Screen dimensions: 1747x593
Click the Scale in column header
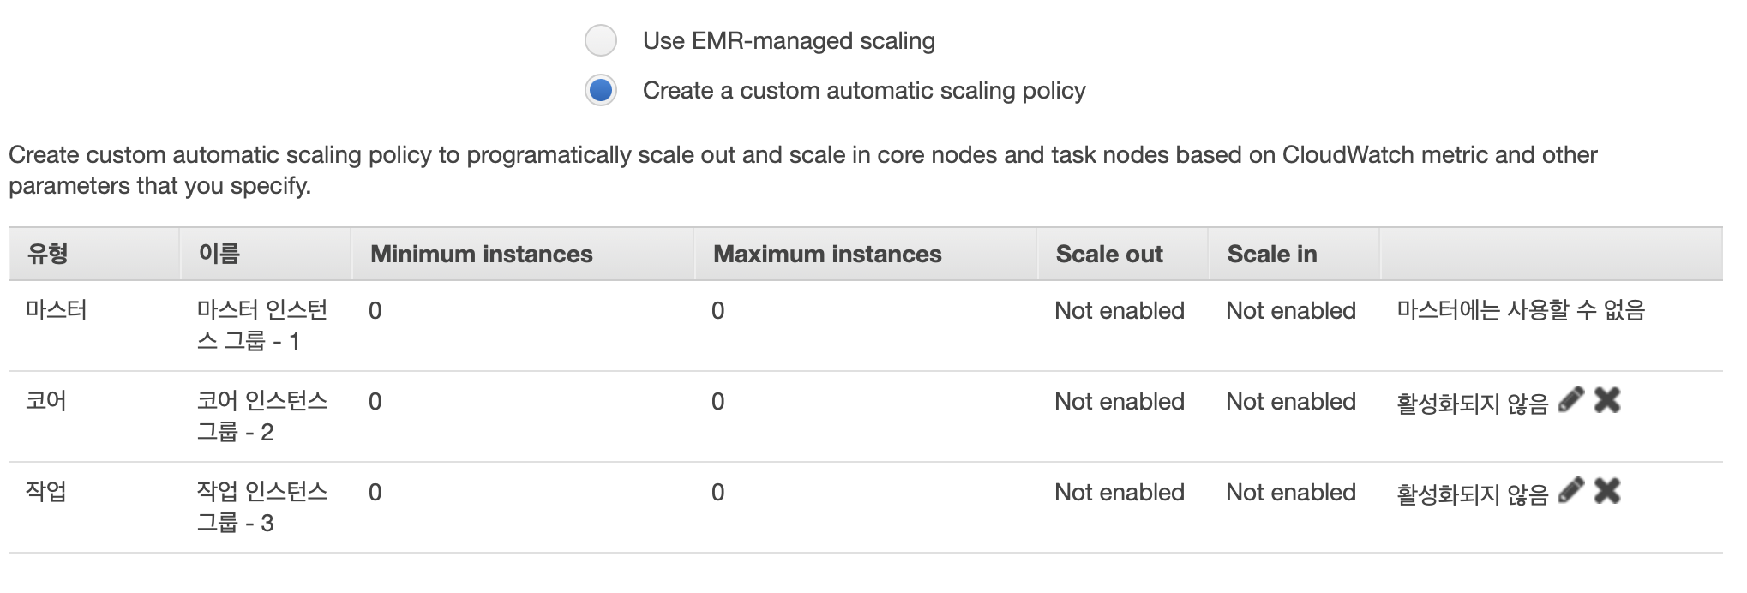(x=1272, y=254)
